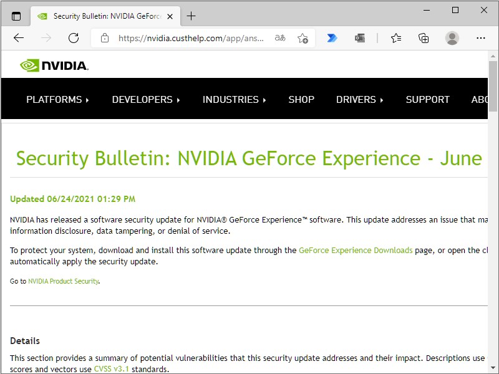
Task: Open the favorites list
Action: click(x=396, y=38)
